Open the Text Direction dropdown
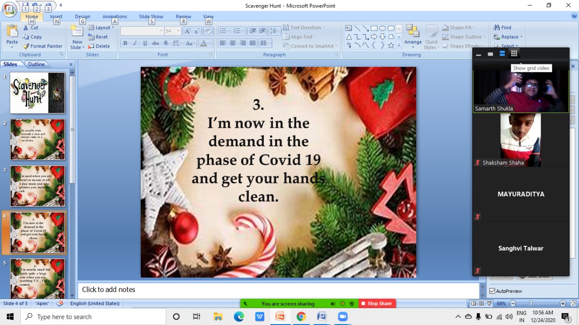 tap(304, 28)
